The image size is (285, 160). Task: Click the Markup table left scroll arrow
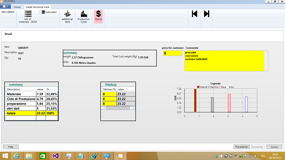104,108
